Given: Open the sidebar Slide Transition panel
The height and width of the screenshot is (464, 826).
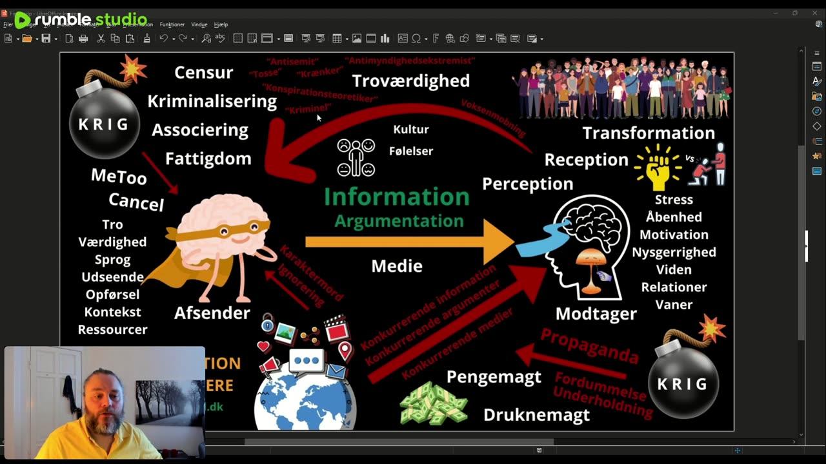Looking at the screenshot, I should coord(817,141).
